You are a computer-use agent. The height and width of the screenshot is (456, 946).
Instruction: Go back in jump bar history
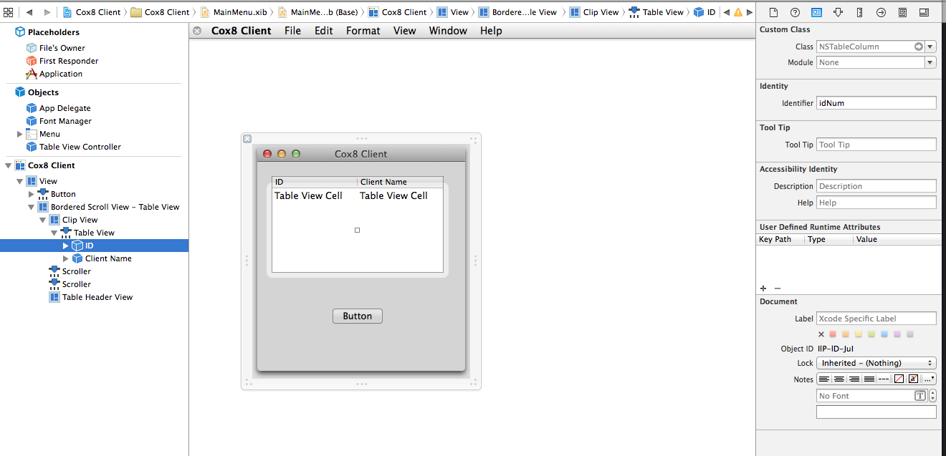[29, 12]
